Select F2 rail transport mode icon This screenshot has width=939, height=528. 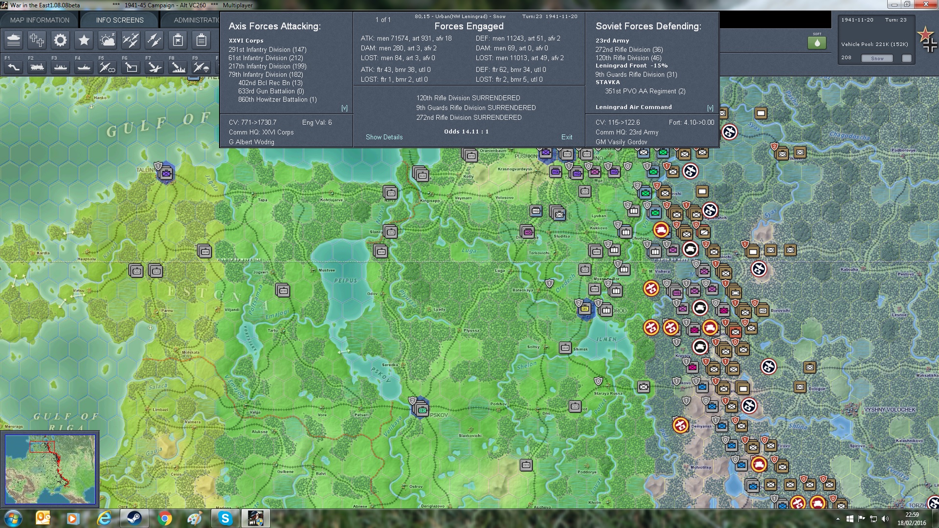(37, 67)
